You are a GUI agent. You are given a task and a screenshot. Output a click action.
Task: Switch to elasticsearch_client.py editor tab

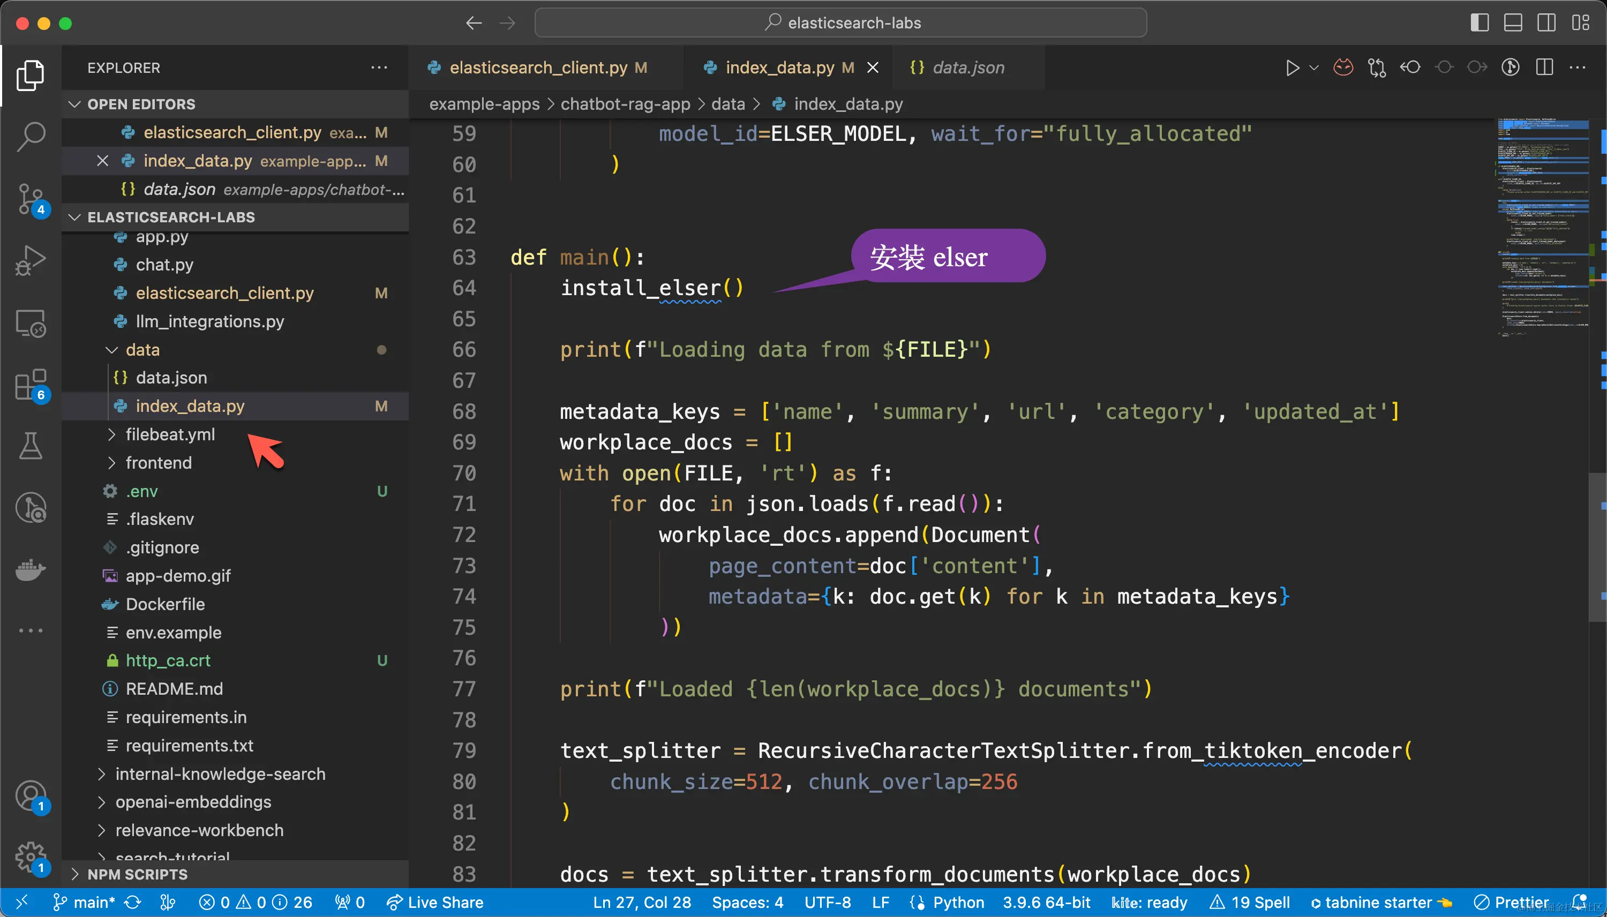pyautogui.click(x=538, y=67)
